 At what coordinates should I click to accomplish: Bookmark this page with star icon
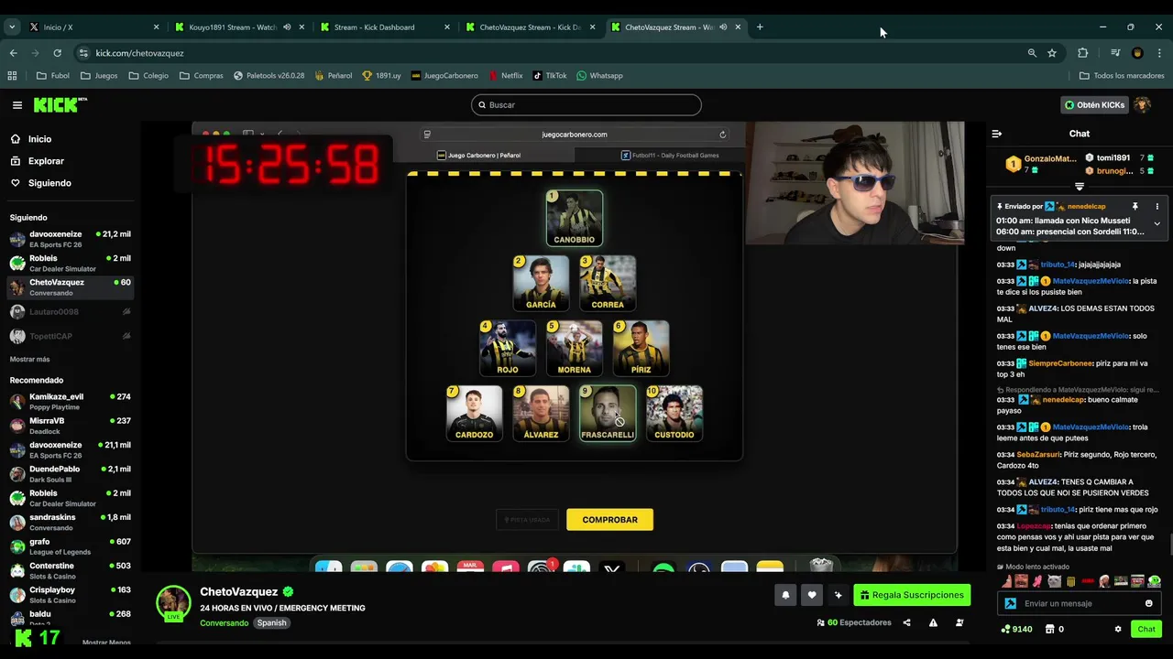1052,53
